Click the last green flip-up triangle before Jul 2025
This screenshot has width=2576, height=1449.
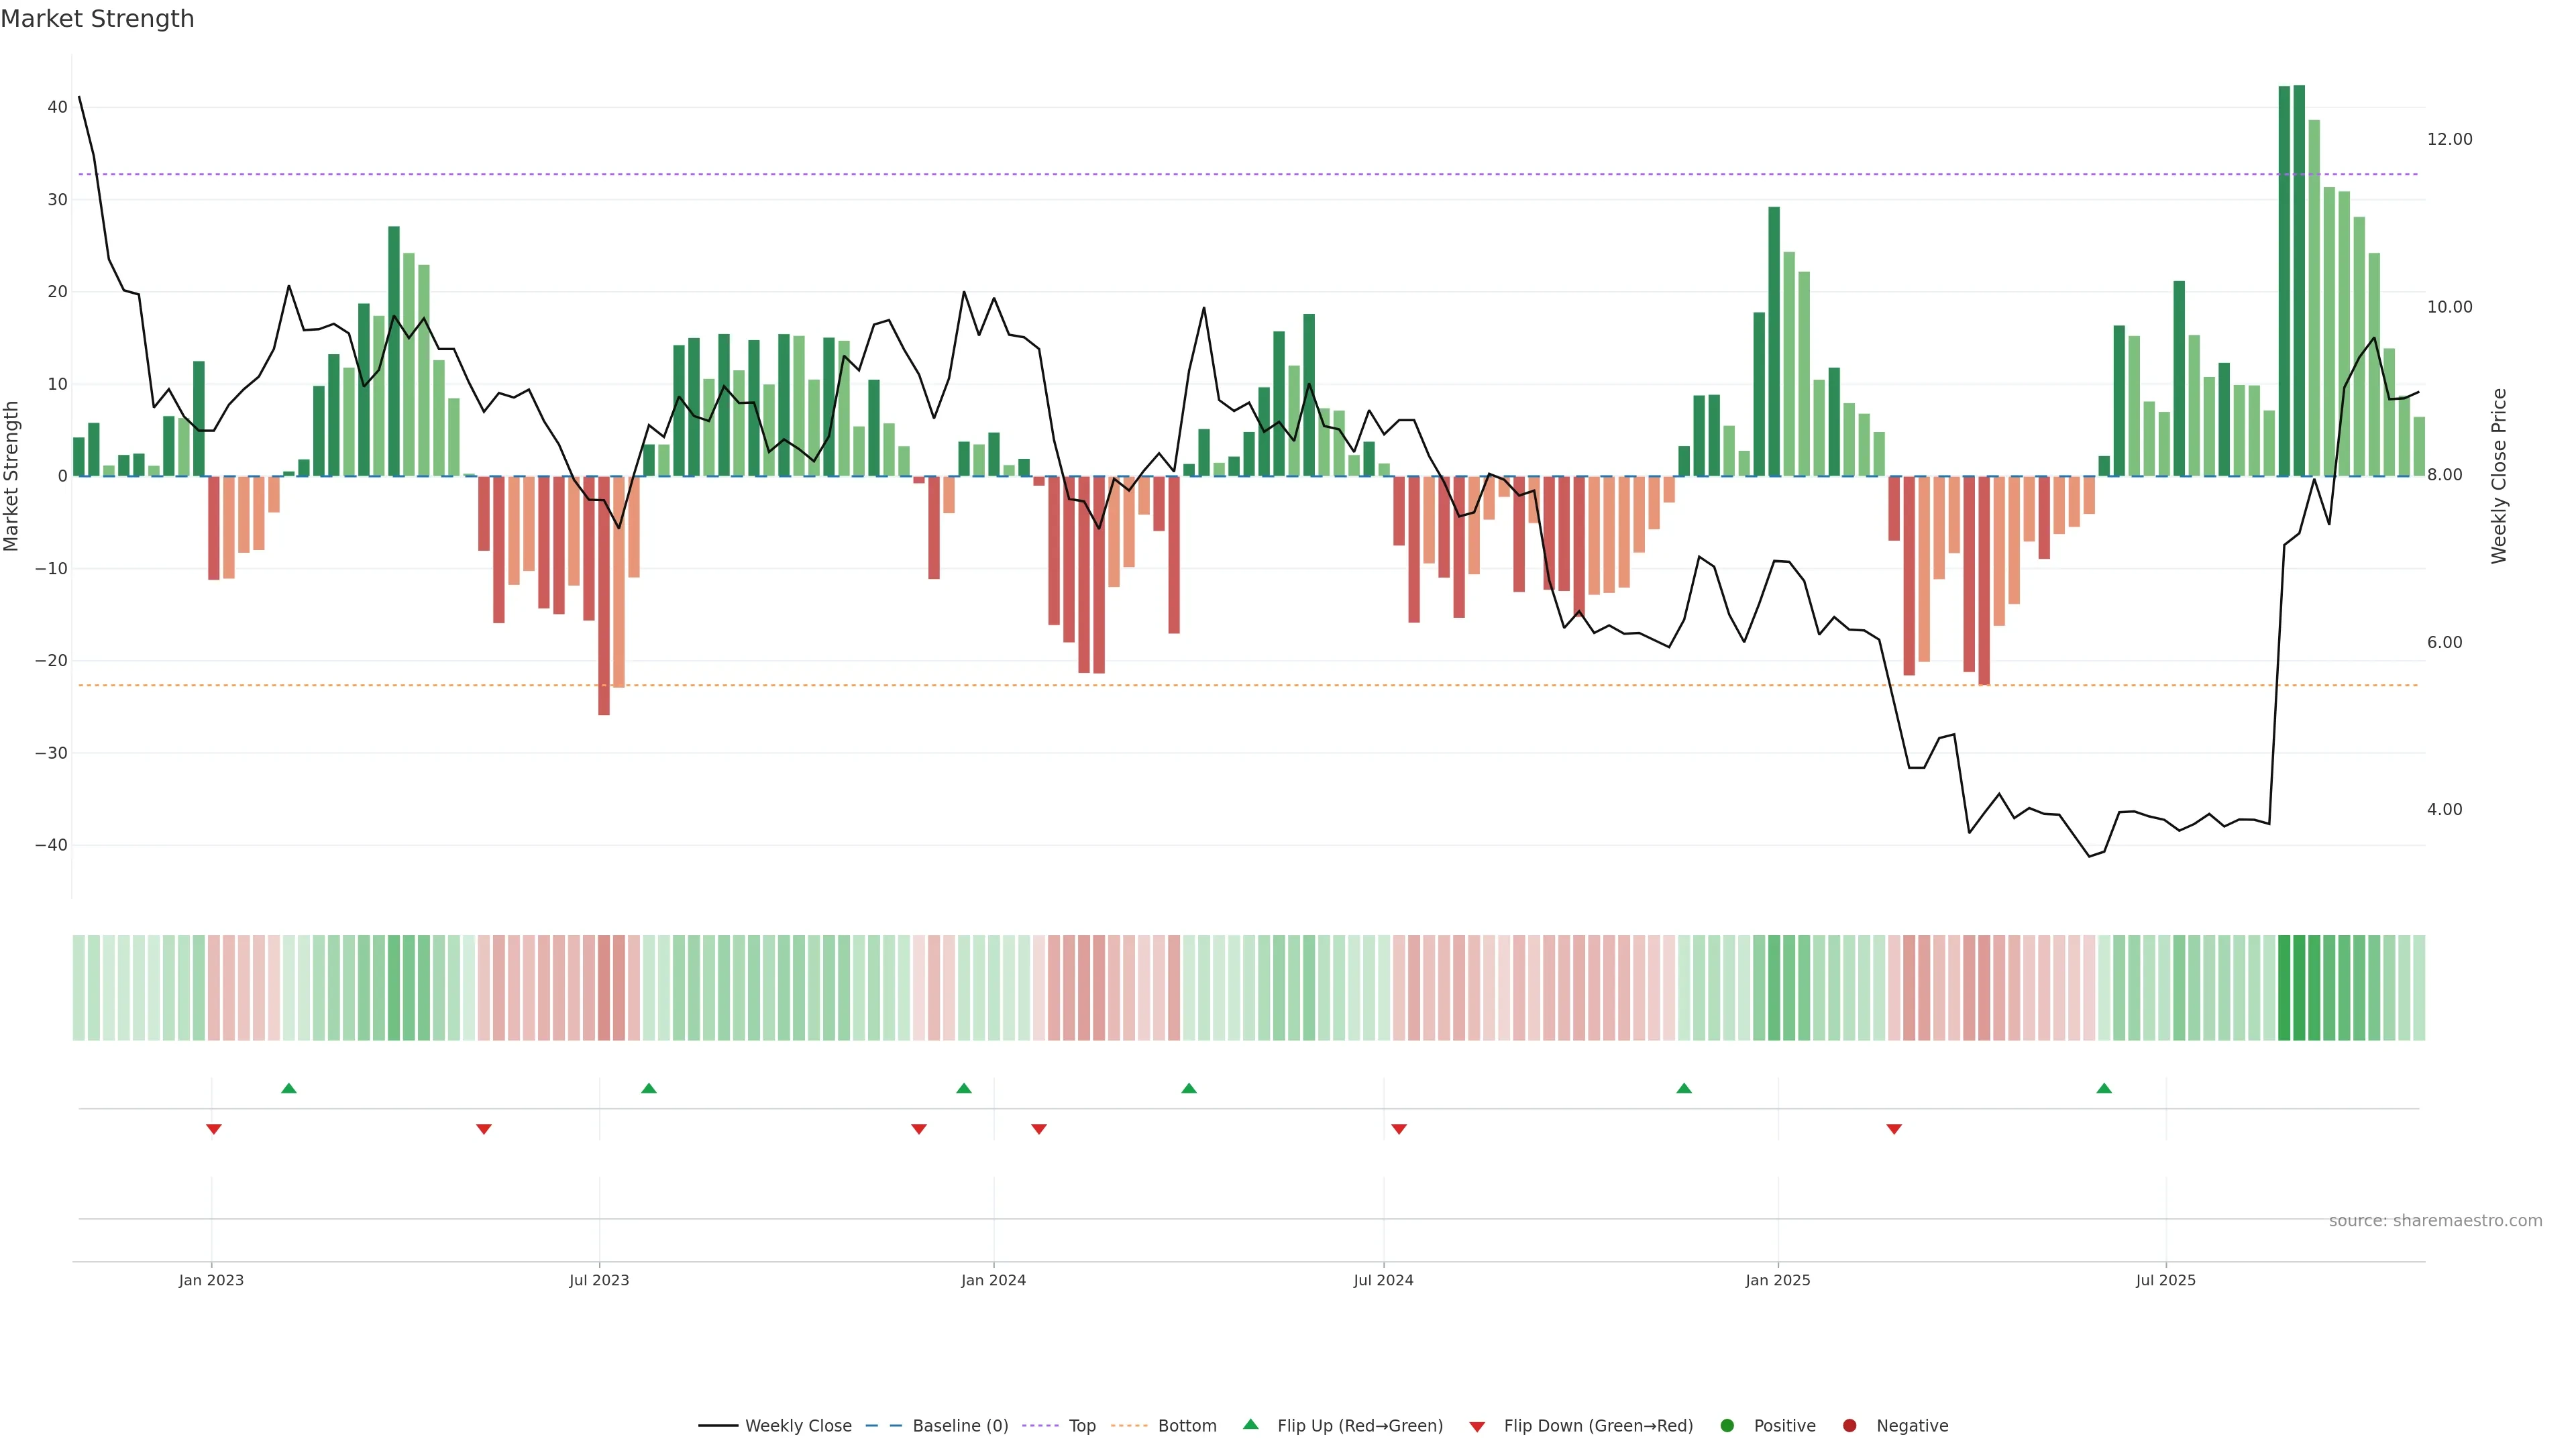pos(2104,1088)
